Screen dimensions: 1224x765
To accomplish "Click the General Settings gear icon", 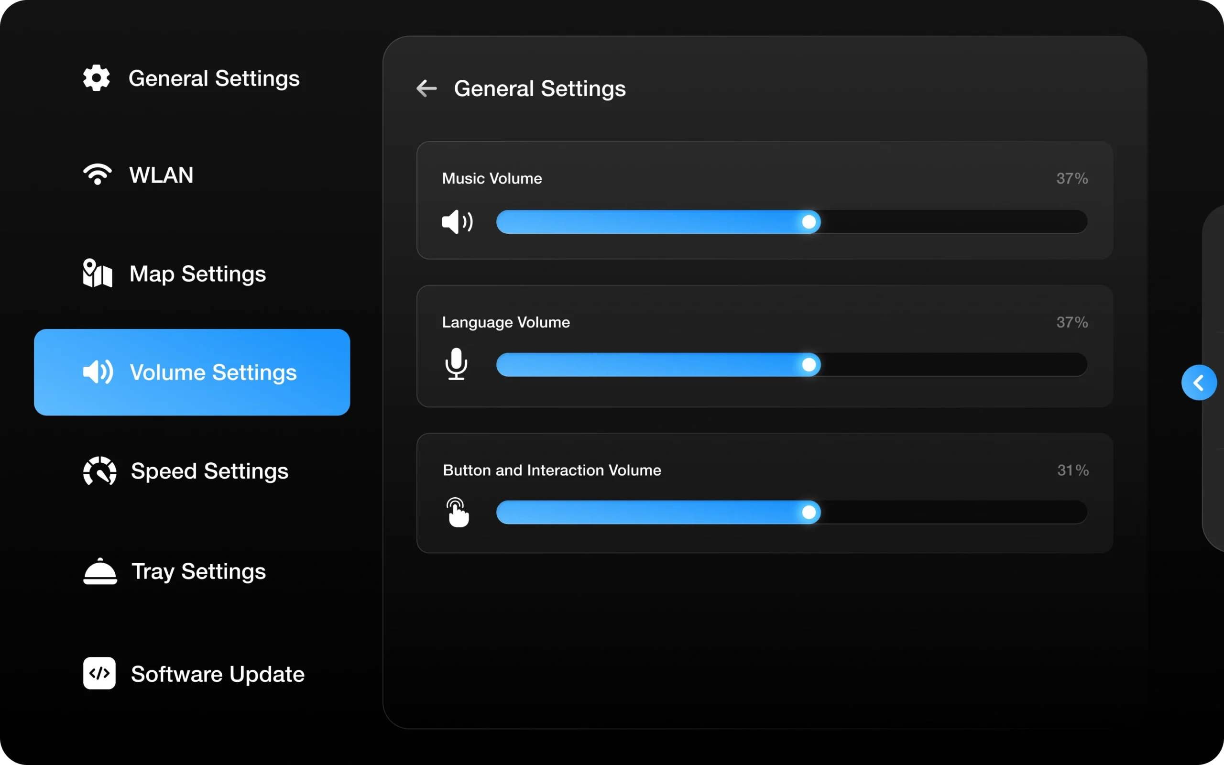I will [x=96, y=78].
